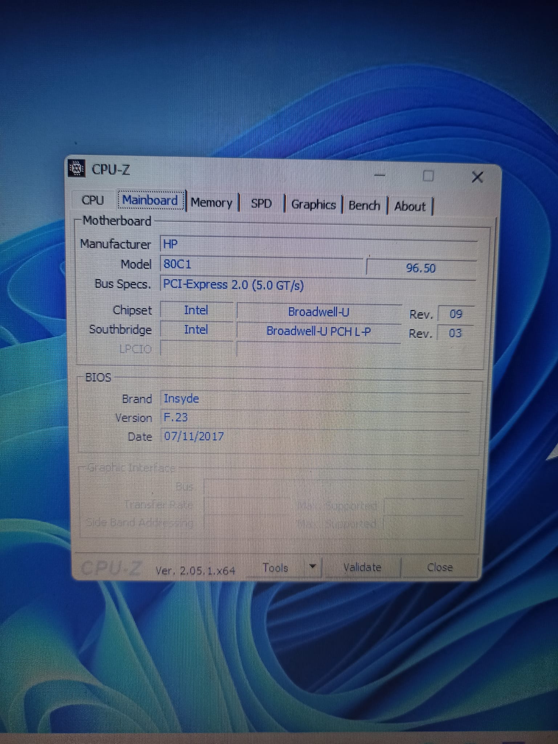Open the SPD tab

point(261,203)
